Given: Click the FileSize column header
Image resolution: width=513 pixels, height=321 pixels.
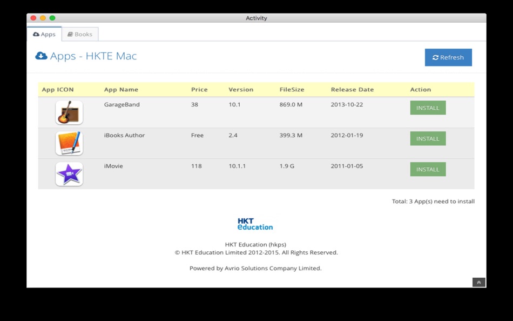Looking at the screenshot, I should (x=291, y=89).
